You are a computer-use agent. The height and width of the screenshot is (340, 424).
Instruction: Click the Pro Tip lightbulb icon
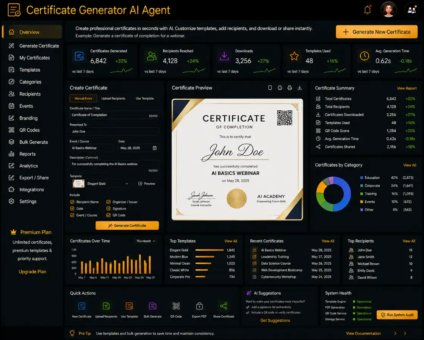tap(72, 333)
